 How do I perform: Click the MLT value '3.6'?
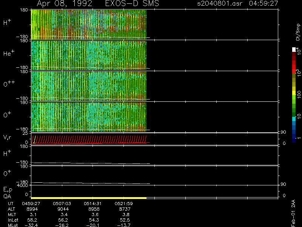coord(95,215)
